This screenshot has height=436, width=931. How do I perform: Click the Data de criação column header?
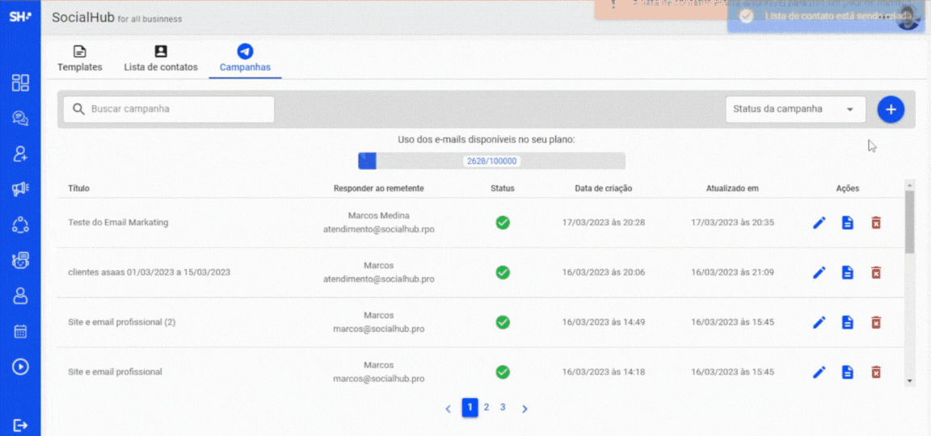(x=604, y=189)
